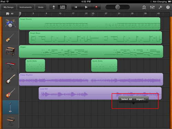Choose Import... in popup menu
This screenshot has width=172, height=129.
[x=141, y=99]
